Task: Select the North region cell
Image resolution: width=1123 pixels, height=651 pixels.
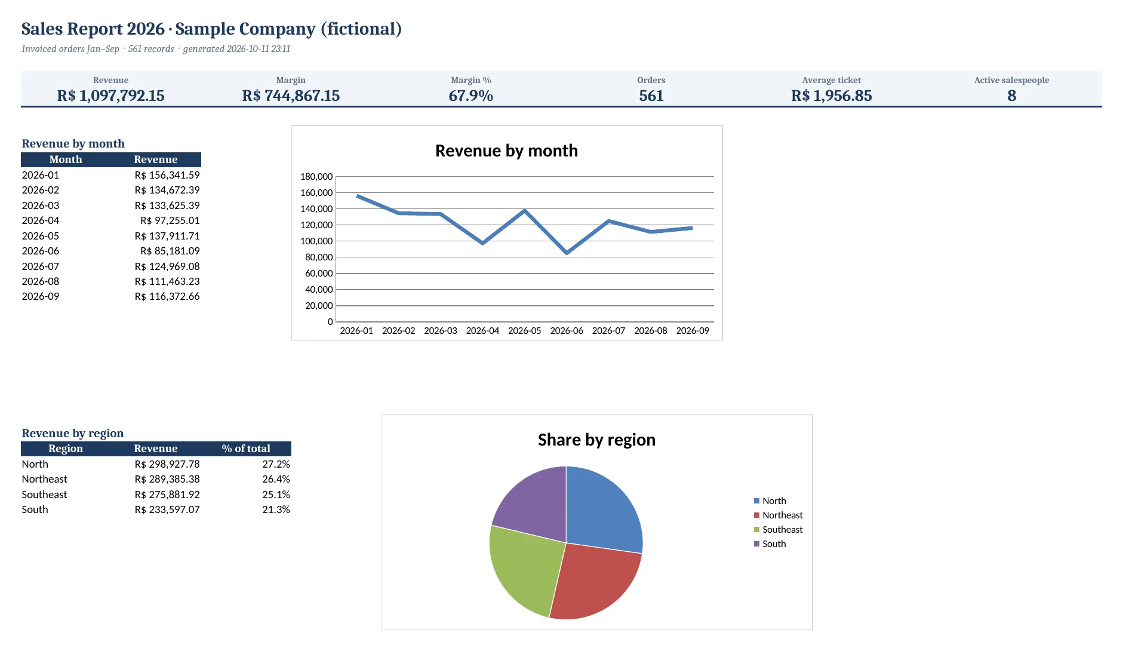Action: coord(35,464)
